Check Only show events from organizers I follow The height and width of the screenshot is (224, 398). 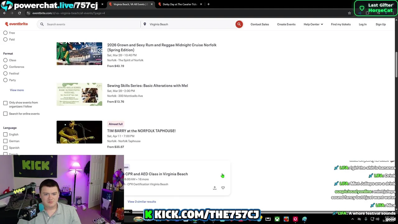5,103
